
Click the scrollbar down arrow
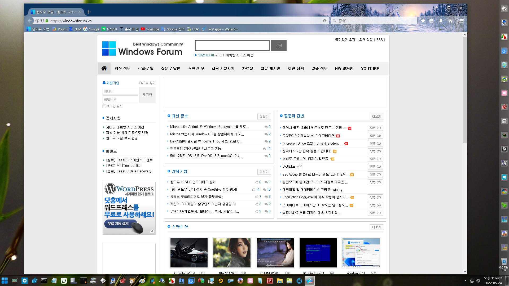tap(465, 272)
